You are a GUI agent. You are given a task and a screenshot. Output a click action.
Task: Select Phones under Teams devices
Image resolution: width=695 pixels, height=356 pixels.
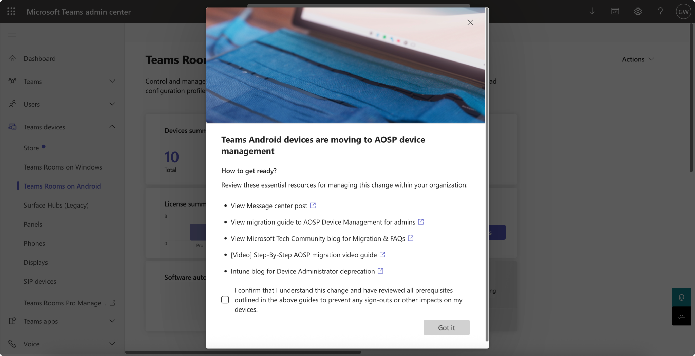point(34,243)
